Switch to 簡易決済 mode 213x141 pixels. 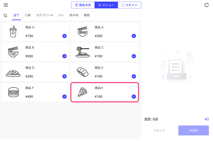pyautogui.click(x=83, y=5)
